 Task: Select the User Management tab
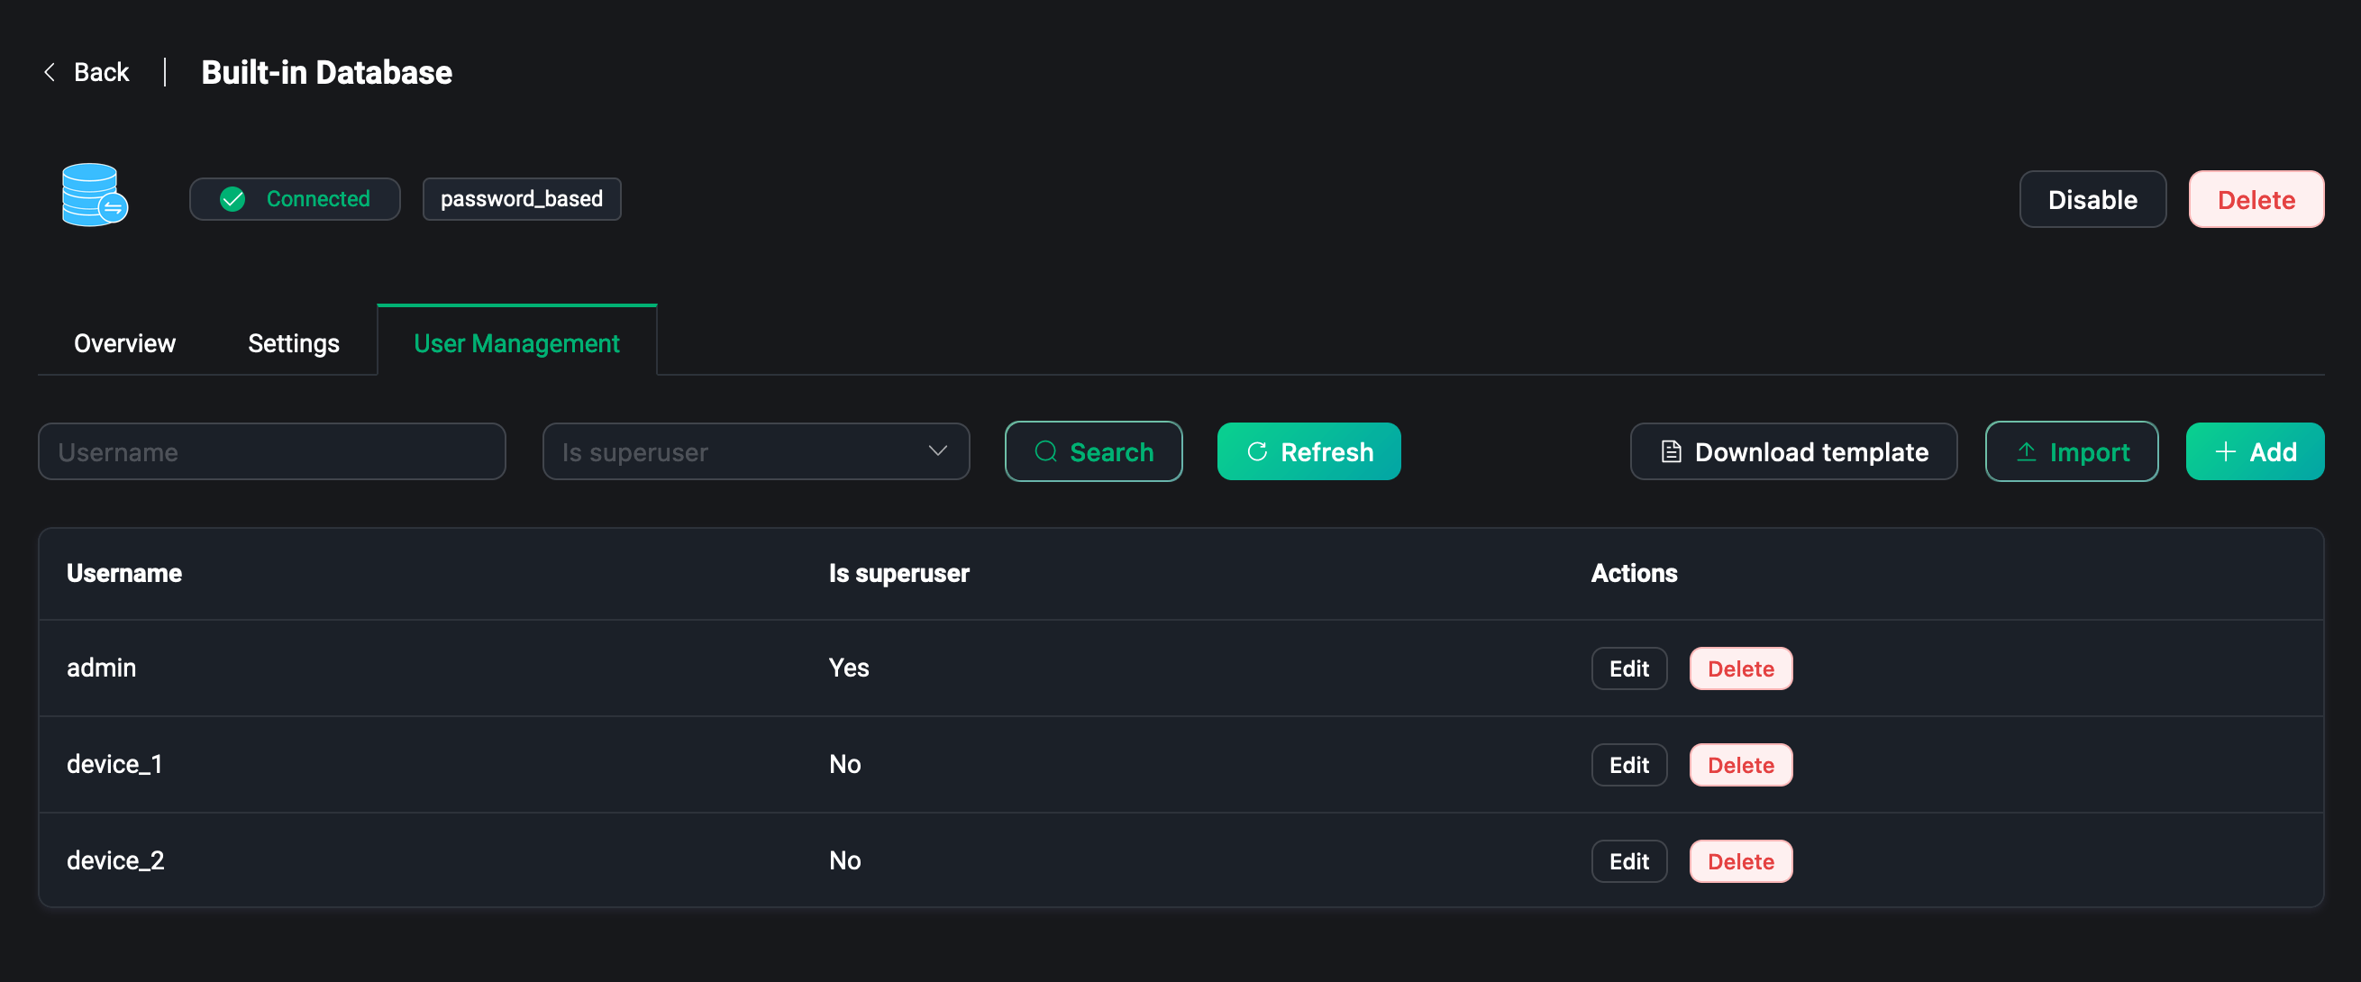pos(516,343)
